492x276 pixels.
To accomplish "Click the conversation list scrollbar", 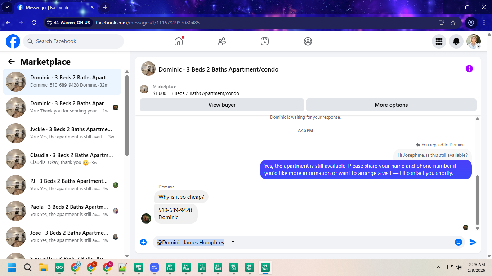I will 127,115.
